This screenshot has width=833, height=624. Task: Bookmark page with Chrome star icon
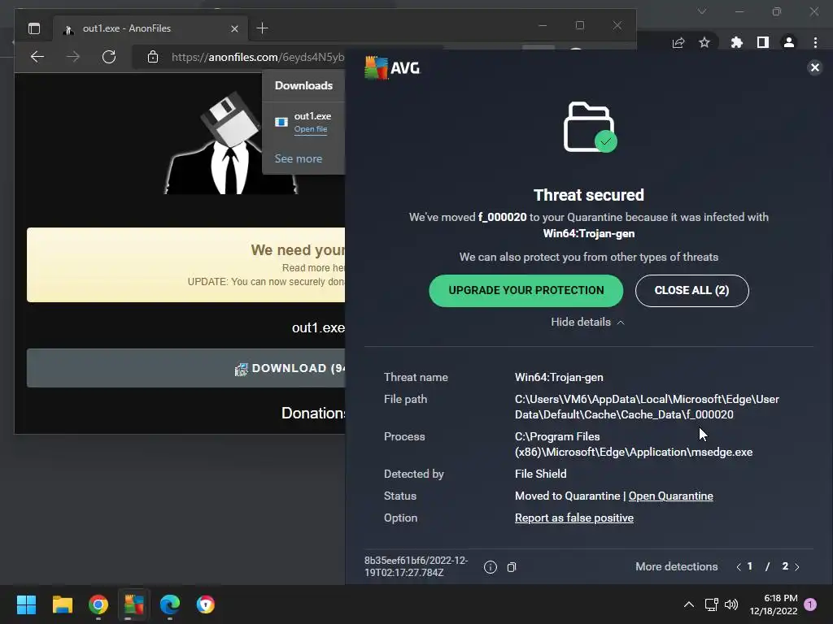tap(704, 42)
